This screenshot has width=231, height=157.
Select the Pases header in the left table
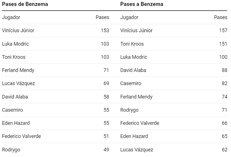click(102, 17)
